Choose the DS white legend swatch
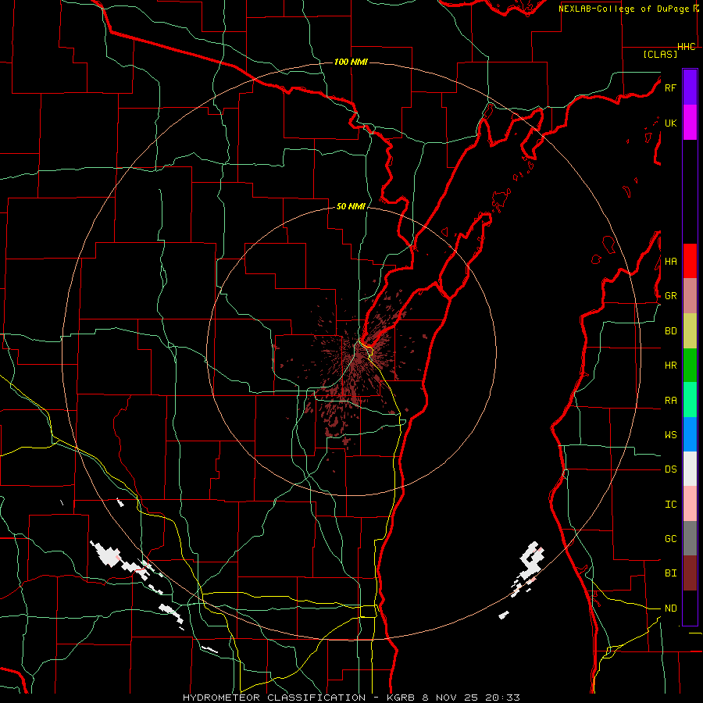This screenshot has width=703, height=703. pyautogui.click(x=690, y=469)
